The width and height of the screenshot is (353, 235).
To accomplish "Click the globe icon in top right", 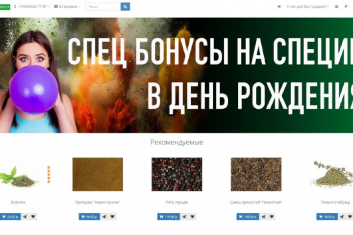I will [336, 7].
